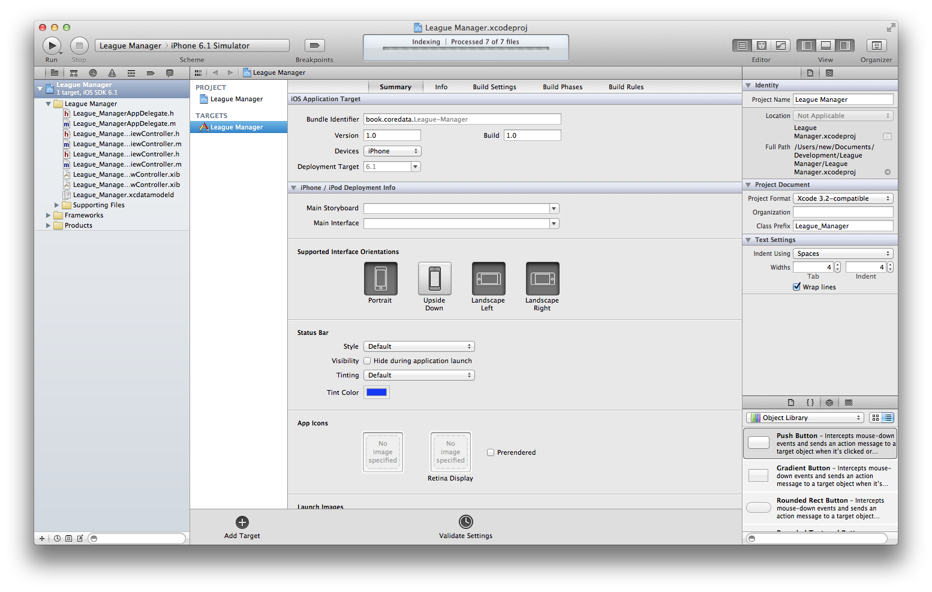Show the File Template library icon
The image size is (932, 592).
click(791, 403)
